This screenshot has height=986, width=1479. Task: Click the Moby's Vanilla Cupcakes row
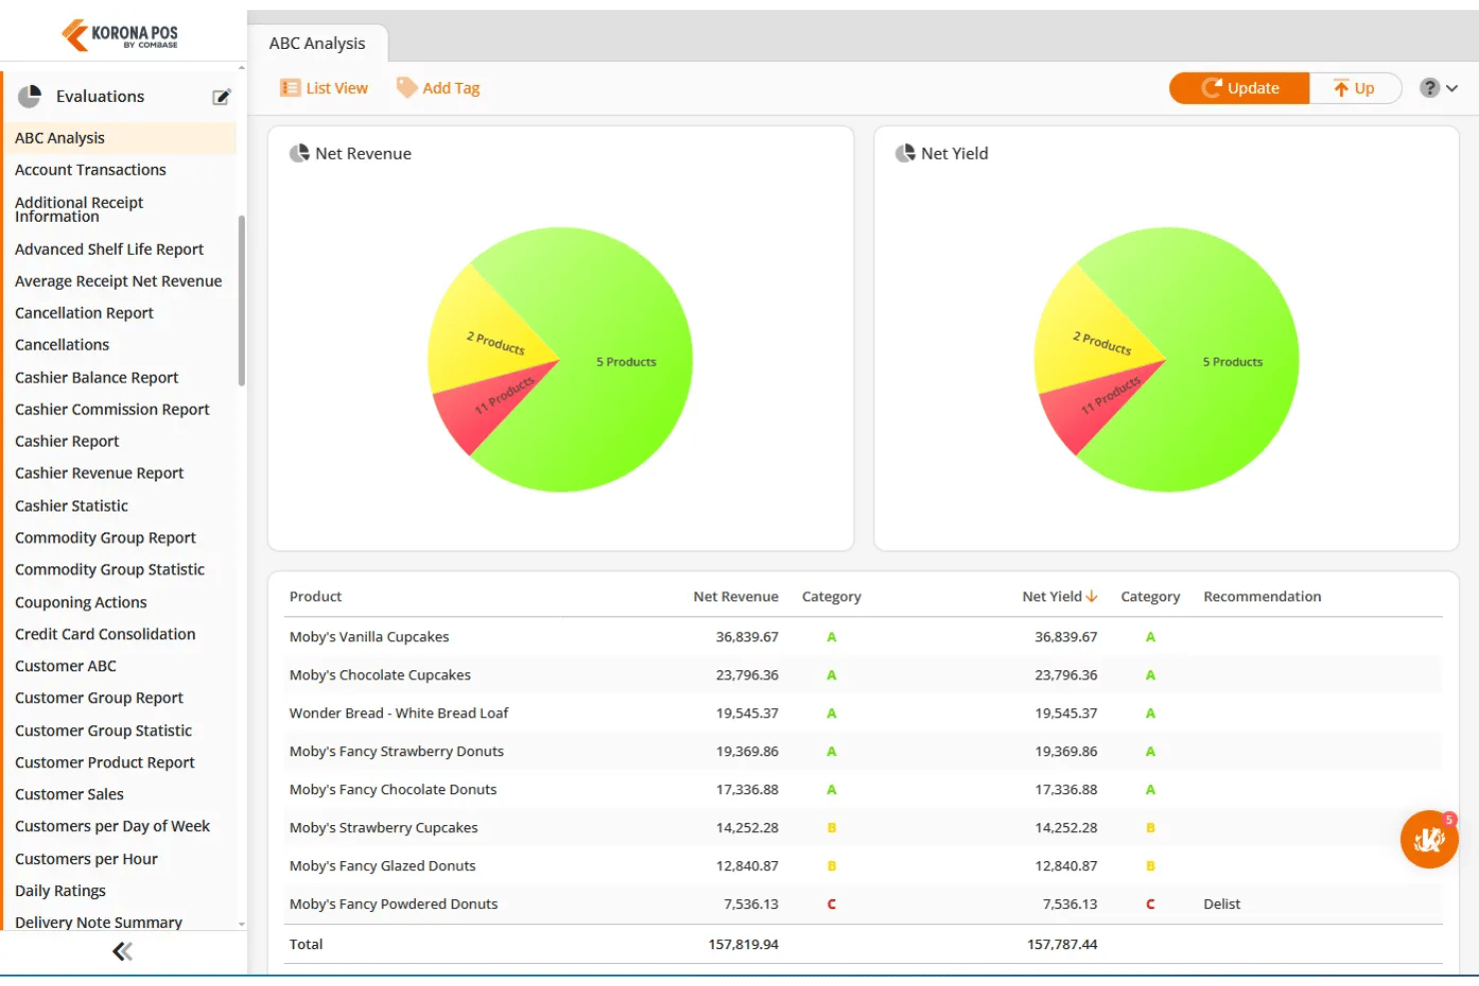[x=863, y=636]
